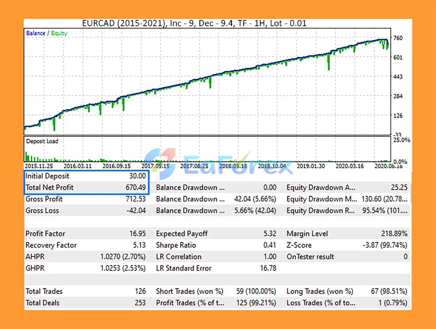Select the Long Trades value 67 (98.51%)

coord(389,291)
